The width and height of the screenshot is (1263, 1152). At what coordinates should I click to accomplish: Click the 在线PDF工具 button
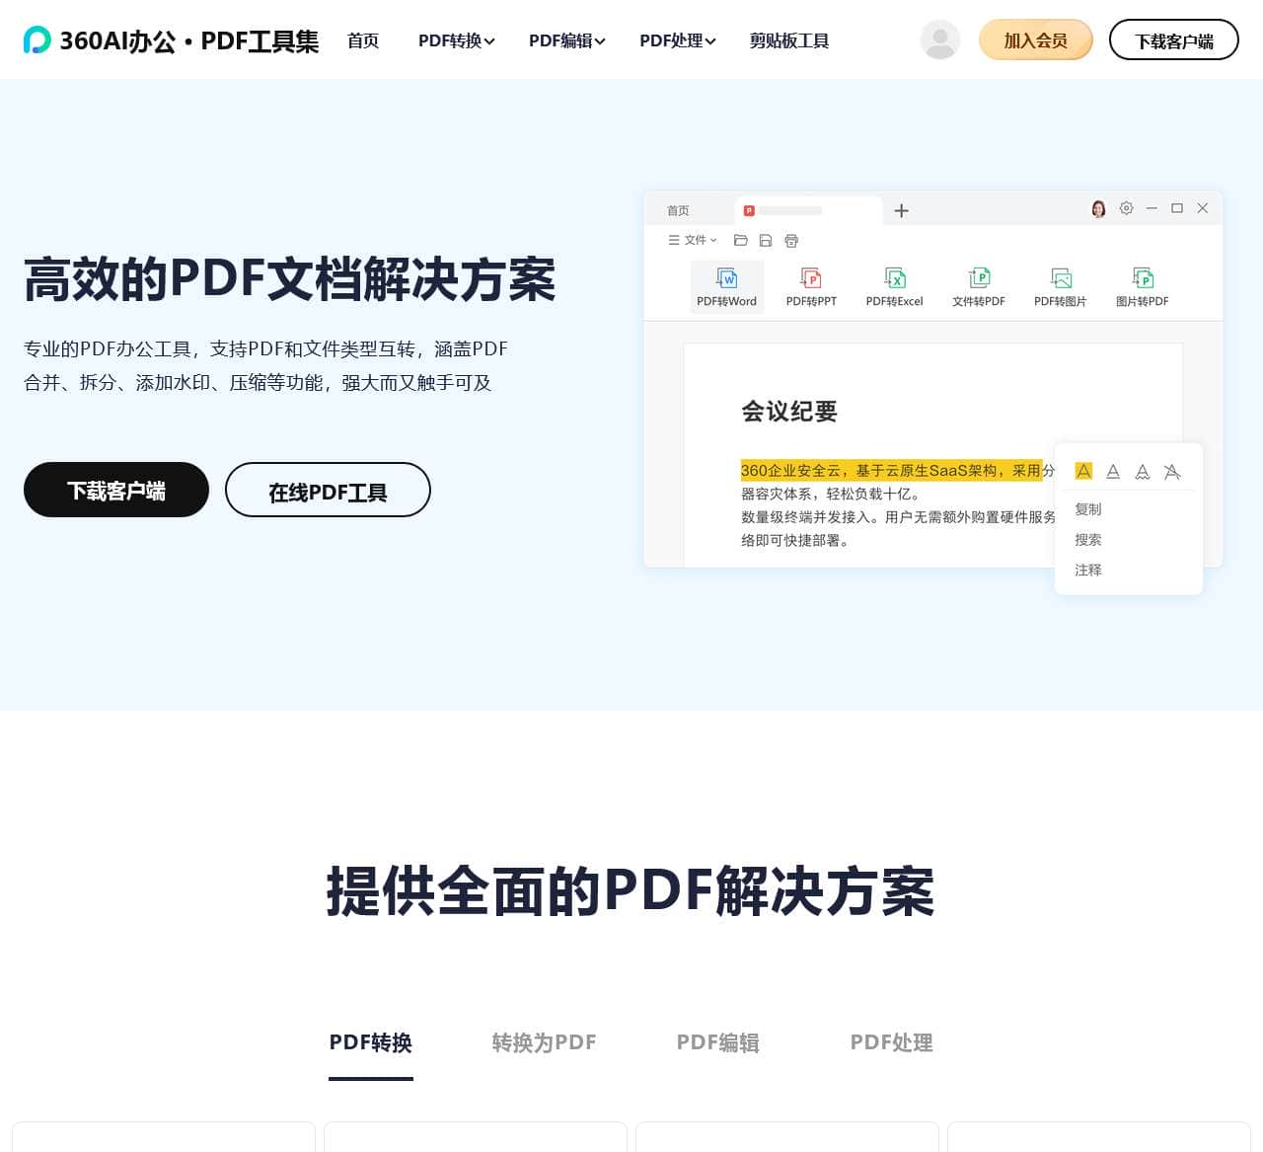click(x=328, y=490)
